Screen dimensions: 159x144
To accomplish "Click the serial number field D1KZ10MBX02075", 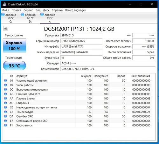I will click(x=81, y=41).
